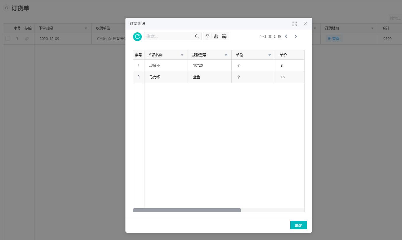Click the 查看 button in the order row
Screen dimensions: 402x240
[x=333, y=38]
